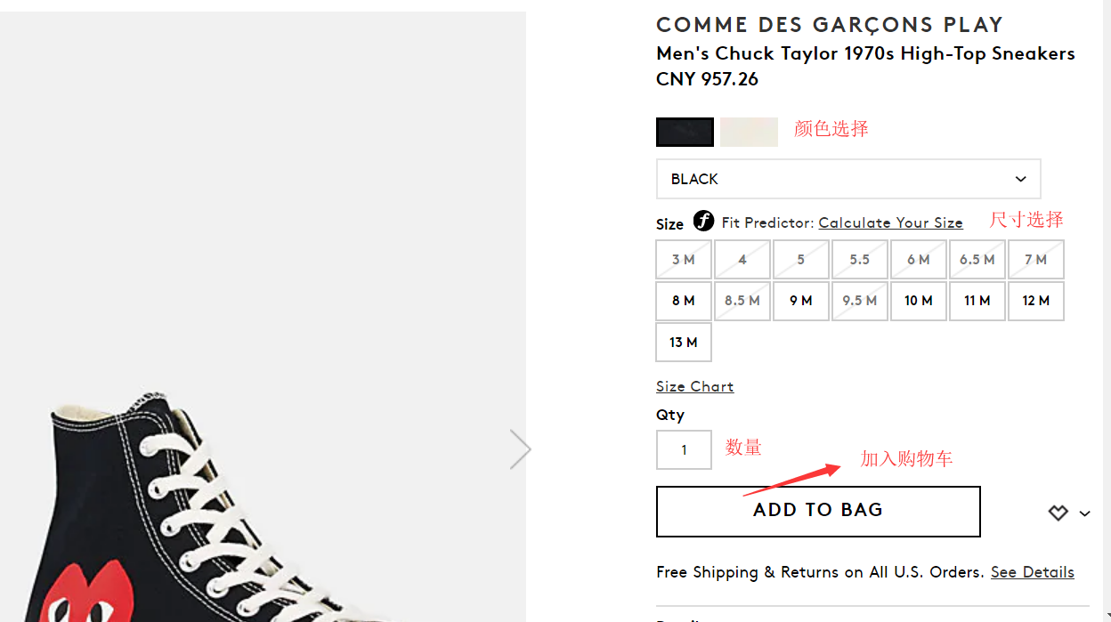Select the black color swatch

click(685, 132)
